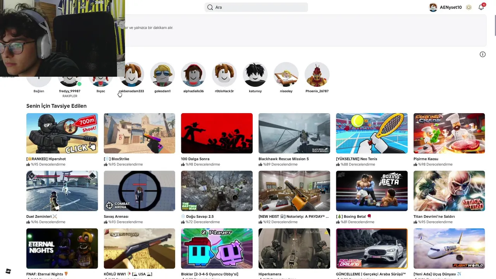
Task: Open friend avatar nisoolay
Action: click(286, 74)
